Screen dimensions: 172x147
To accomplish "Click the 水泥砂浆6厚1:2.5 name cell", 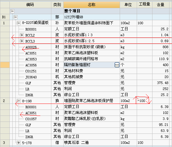I will [92, 41].
